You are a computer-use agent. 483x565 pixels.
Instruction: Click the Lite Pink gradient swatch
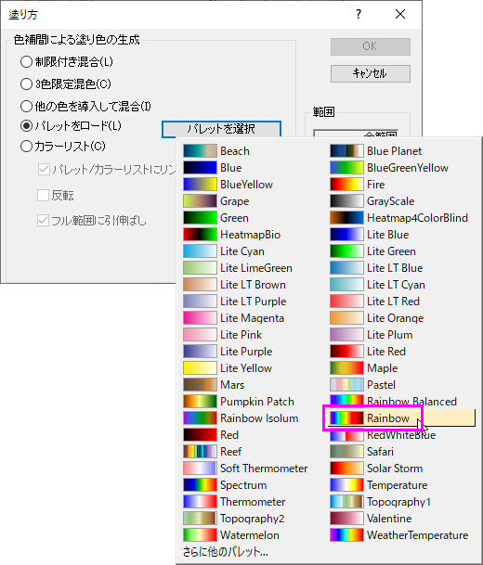pyautogui.click(x=200, y=334)
